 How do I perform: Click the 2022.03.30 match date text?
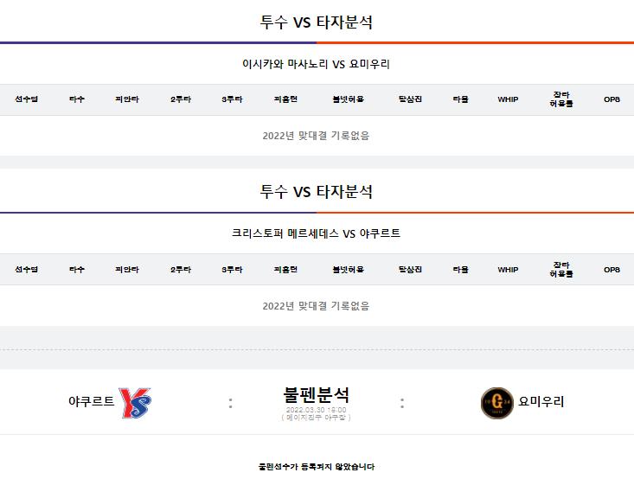316,410
